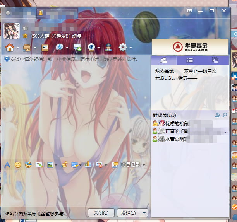Open the send options dropdown arrow

click(x=144, y=213)
